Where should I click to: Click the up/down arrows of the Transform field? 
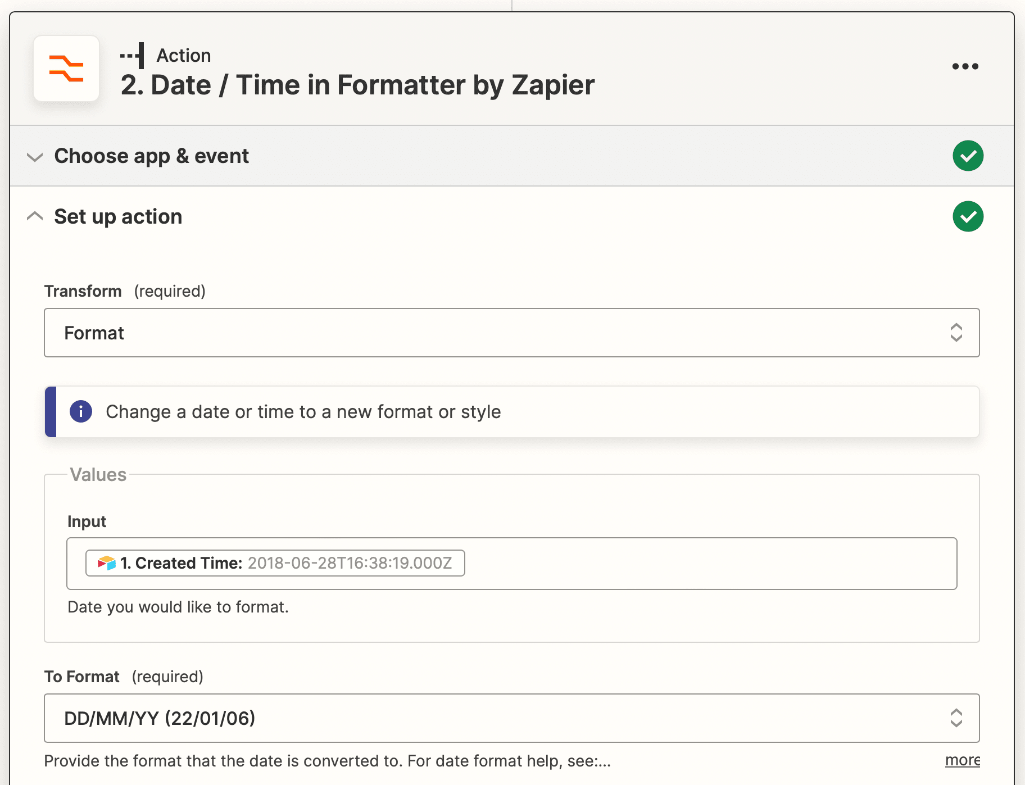tap(956, 333)
